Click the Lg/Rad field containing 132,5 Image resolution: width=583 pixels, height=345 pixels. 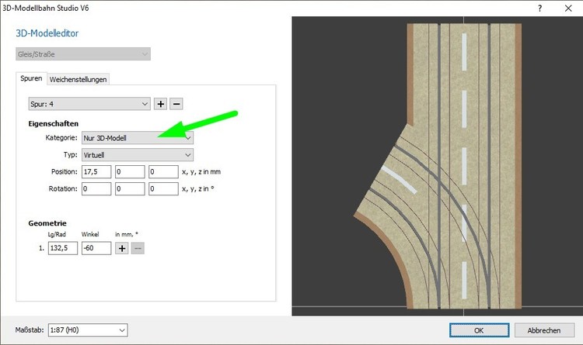pos(63,248)
